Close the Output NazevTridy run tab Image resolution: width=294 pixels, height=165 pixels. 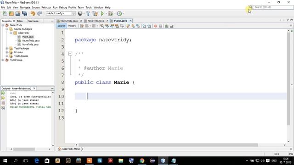[34, 88]
